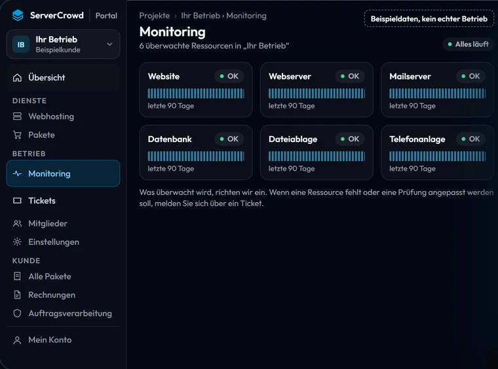
Task: Go to Webhosting in the sidebar
Action: tap(63, 116)
